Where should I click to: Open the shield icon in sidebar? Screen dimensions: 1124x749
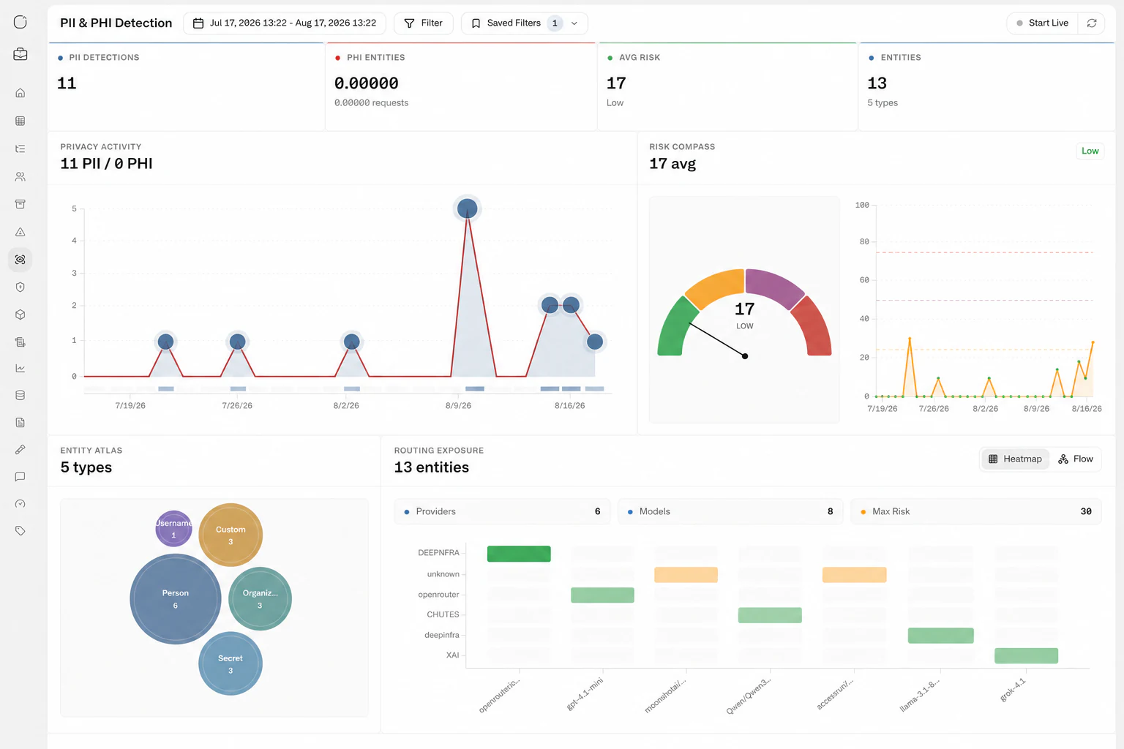[x=20, y=287]
